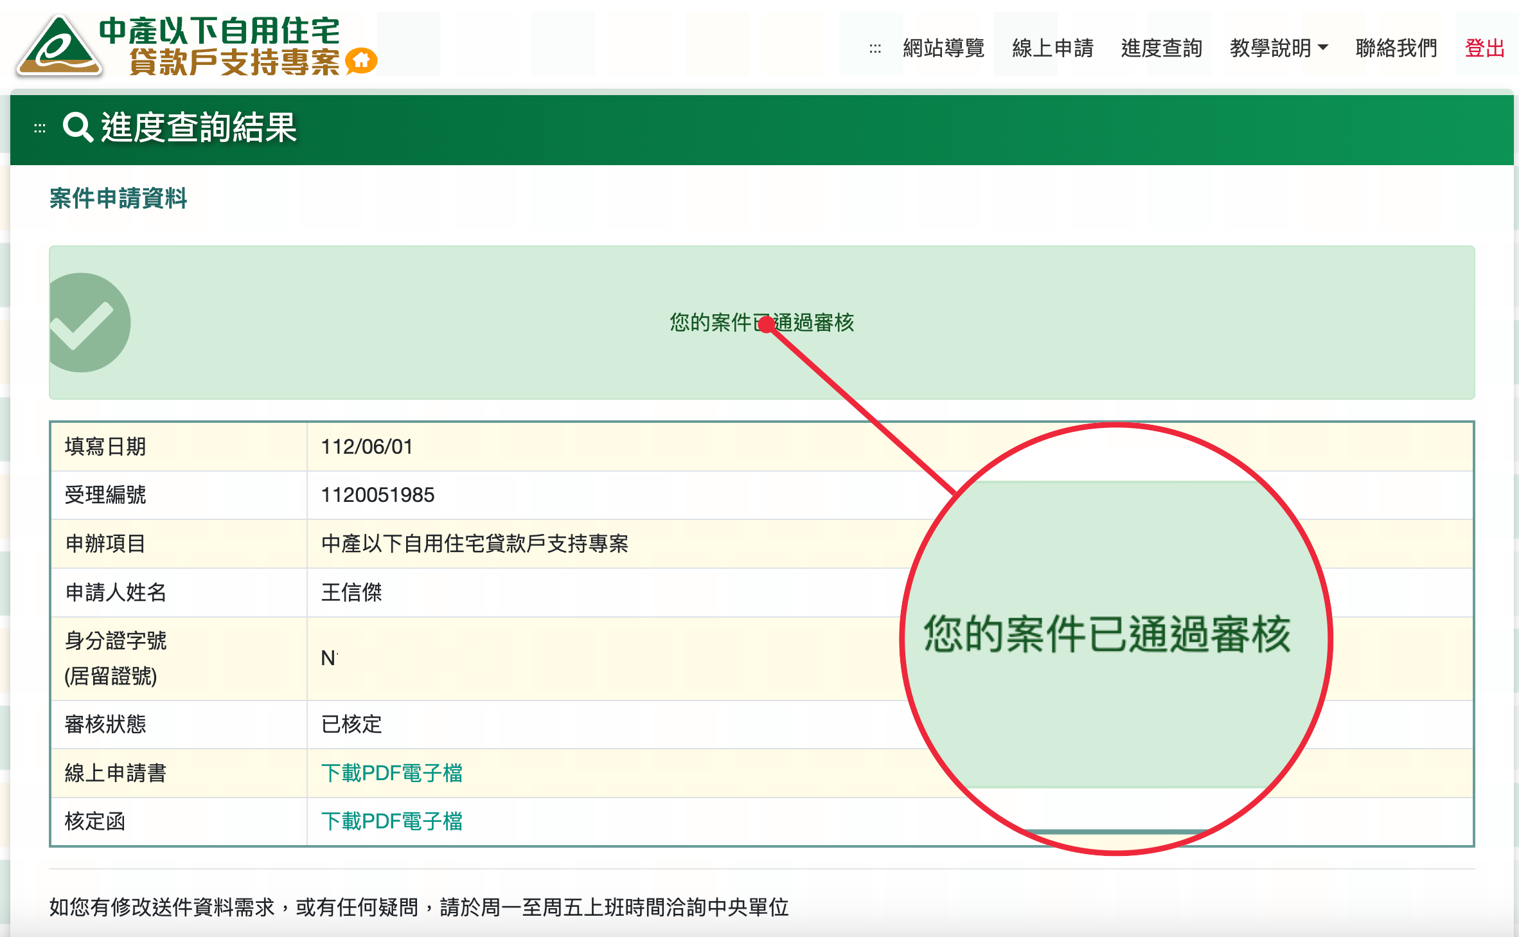Click the date value 112/06/01
This screenshot has width=1519, height=937.
(x=367, y=447)
